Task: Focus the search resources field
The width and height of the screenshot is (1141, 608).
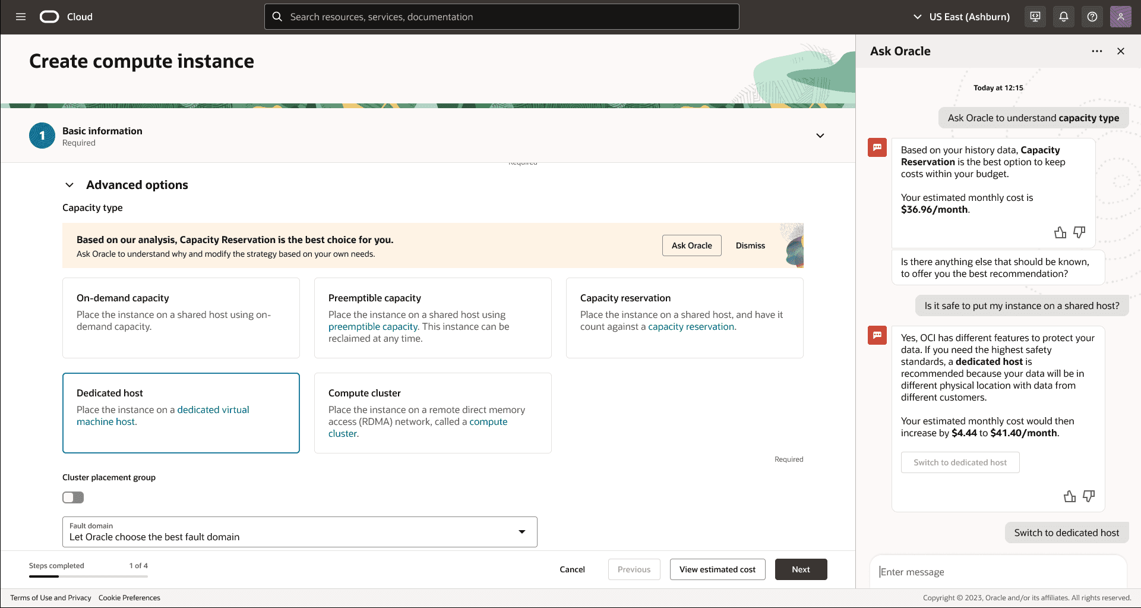Action: tap(502, 17)
